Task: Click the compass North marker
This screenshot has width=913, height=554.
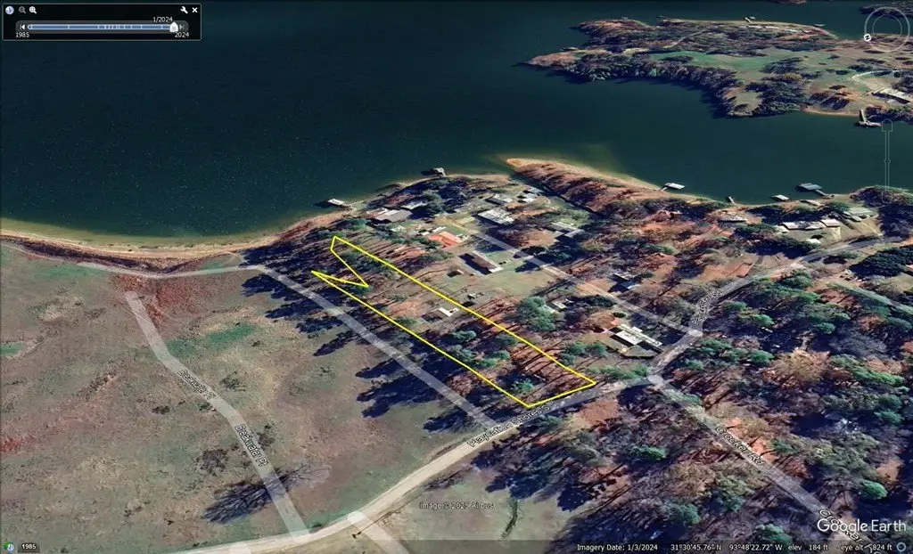Action: pyautogui.click(x=868, y=37)
